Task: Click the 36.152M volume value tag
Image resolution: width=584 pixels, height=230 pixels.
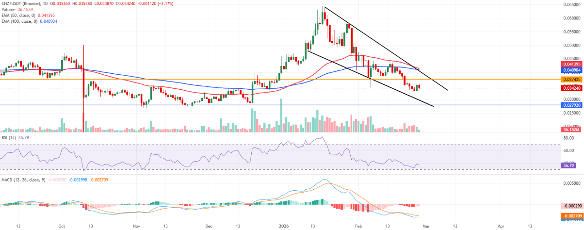Action: pos(571,130)
